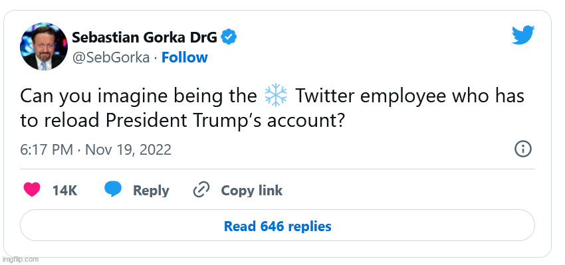Image resolution: width=565 pixels, height=265 pixels.
Task: Click the blue verified badge
Action: tap(229, 37)
